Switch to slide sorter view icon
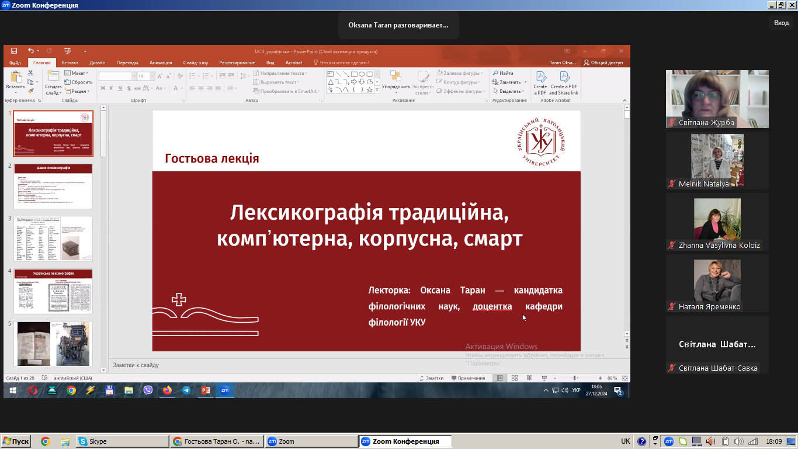Image resolution: width=798 pixels, height=449 pixels. pyautogui.click(x=515, y=378)
